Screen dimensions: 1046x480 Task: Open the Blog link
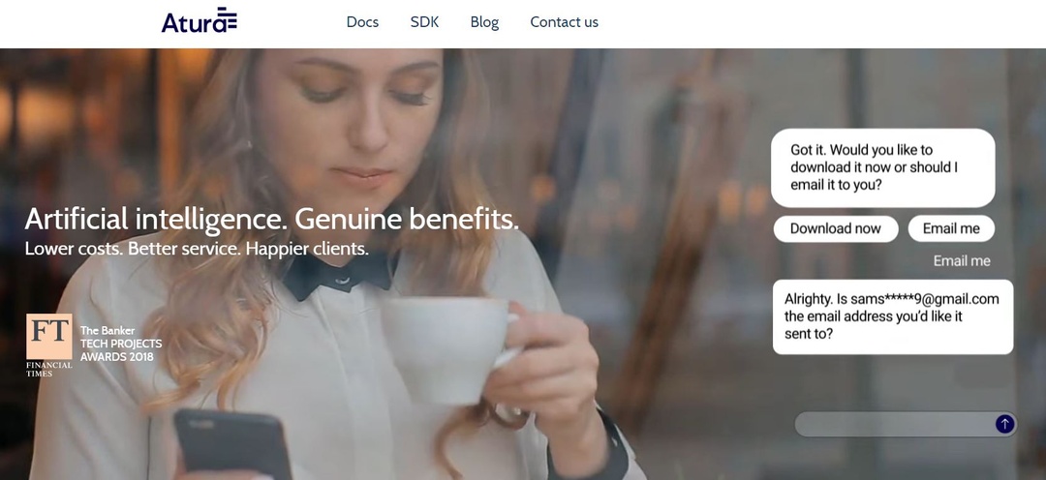click(x=484, y=22)
